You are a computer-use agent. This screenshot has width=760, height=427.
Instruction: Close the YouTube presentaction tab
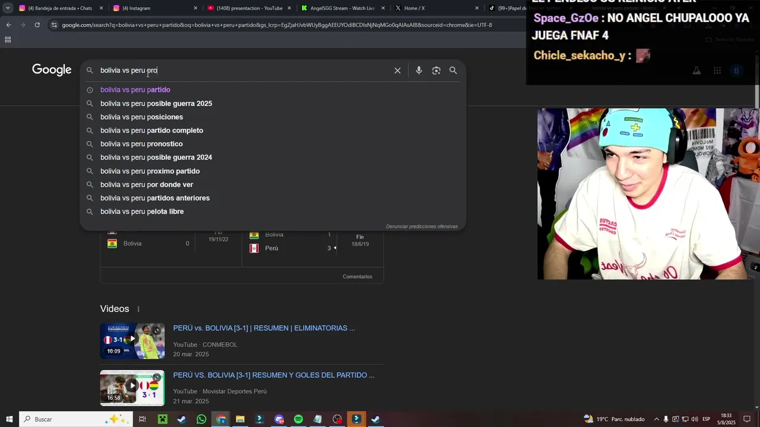289,8
